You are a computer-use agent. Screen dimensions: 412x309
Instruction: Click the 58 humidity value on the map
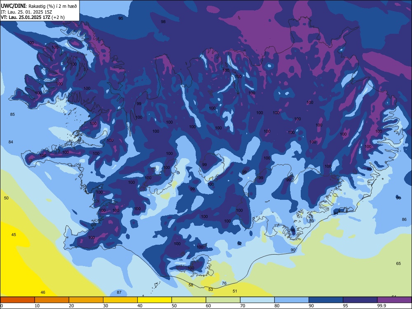tap(191, 285)
